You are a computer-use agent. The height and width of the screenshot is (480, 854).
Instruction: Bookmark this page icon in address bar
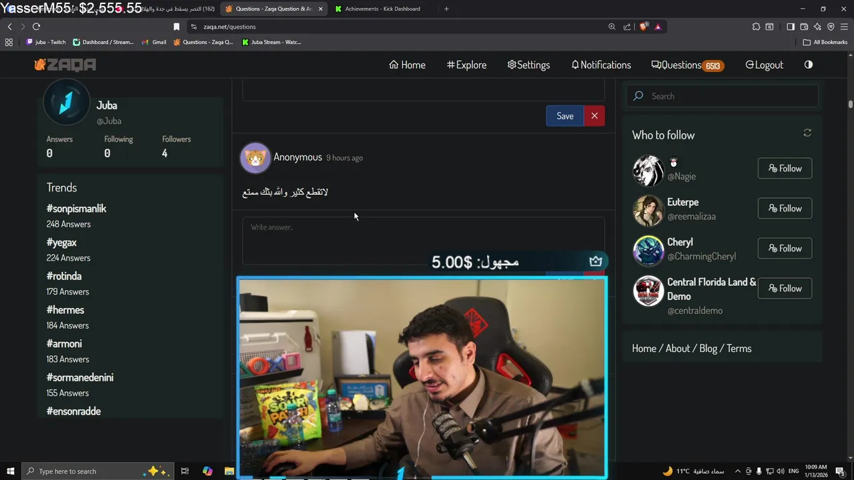[x=176, y=27]
